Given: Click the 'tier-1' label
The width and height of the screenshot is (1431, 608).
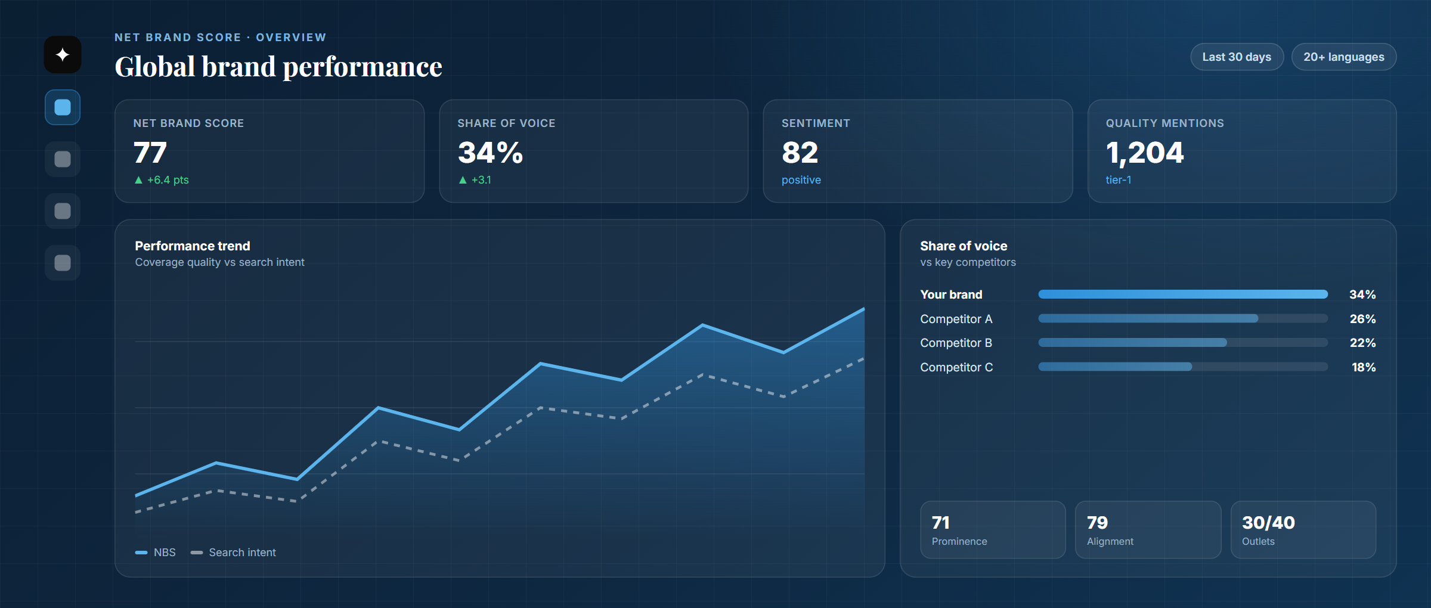Looking at the screenshot, I should click(x=1119, y=180).
